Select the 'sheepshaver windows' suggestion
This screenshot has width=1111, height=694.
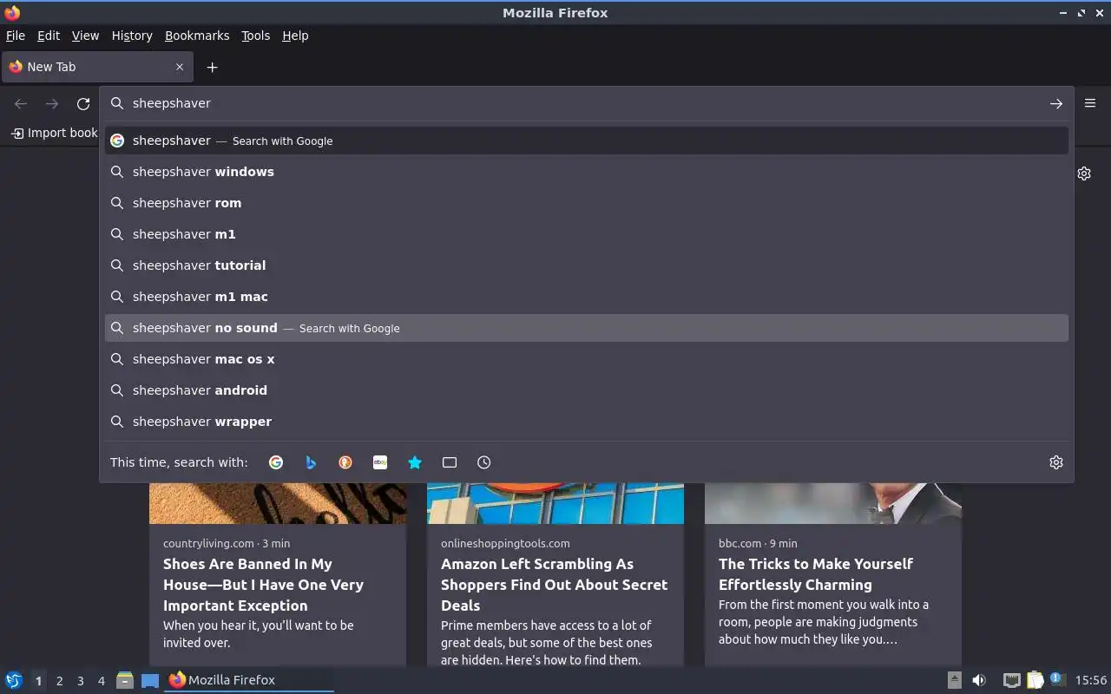tap(587, 172)
